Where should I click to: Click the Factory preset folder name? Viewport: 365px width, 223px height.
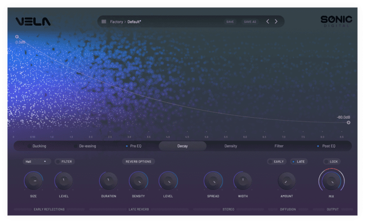coord(116,22)
